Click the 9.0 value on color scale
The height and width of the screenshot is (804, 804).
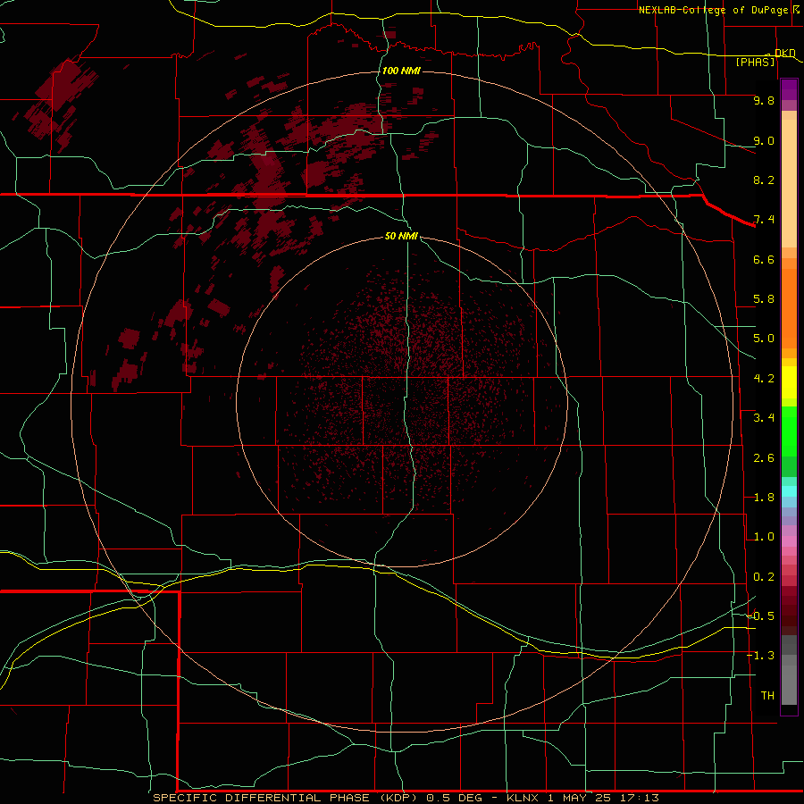pos(764,140)
